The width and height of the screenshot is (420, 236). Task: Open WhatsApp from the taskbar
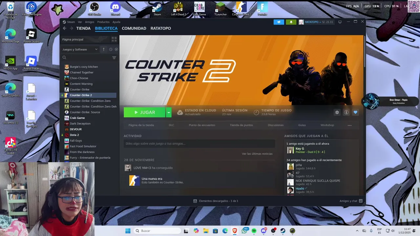point(244,231)
